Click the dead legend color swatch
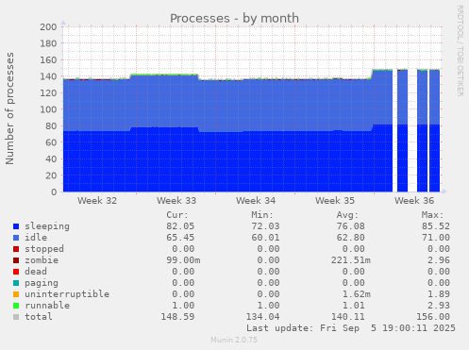The width and height of the screenshot is (469, 350). (x=16, y=272)
